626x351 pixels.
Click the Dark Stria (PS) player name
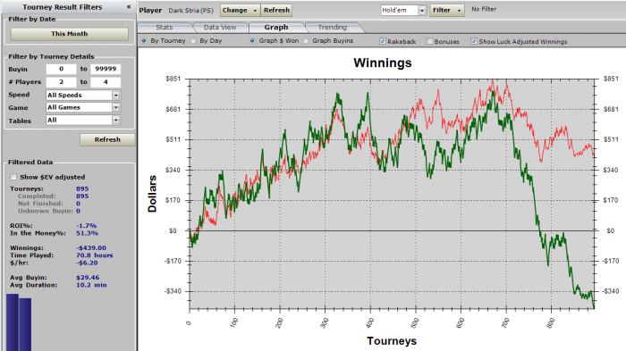(x=190, y=11)
